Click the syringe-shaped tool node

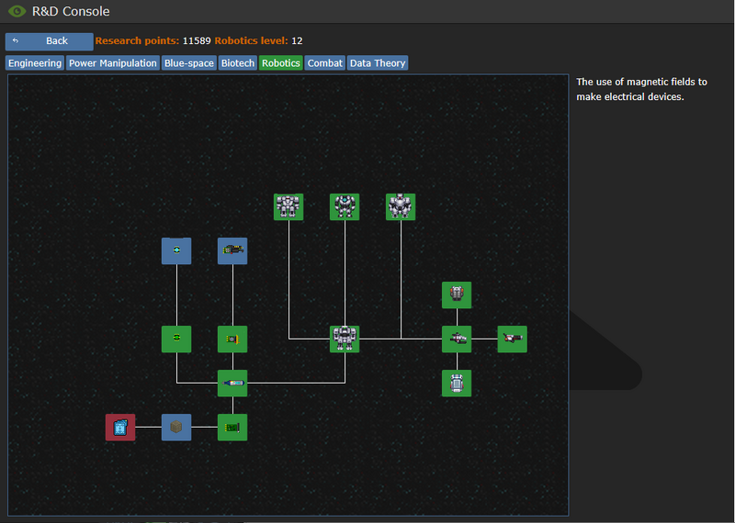(x=232, y=383)
